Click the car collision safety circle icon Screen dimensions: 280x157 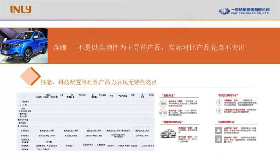click(x=163, y=103)
